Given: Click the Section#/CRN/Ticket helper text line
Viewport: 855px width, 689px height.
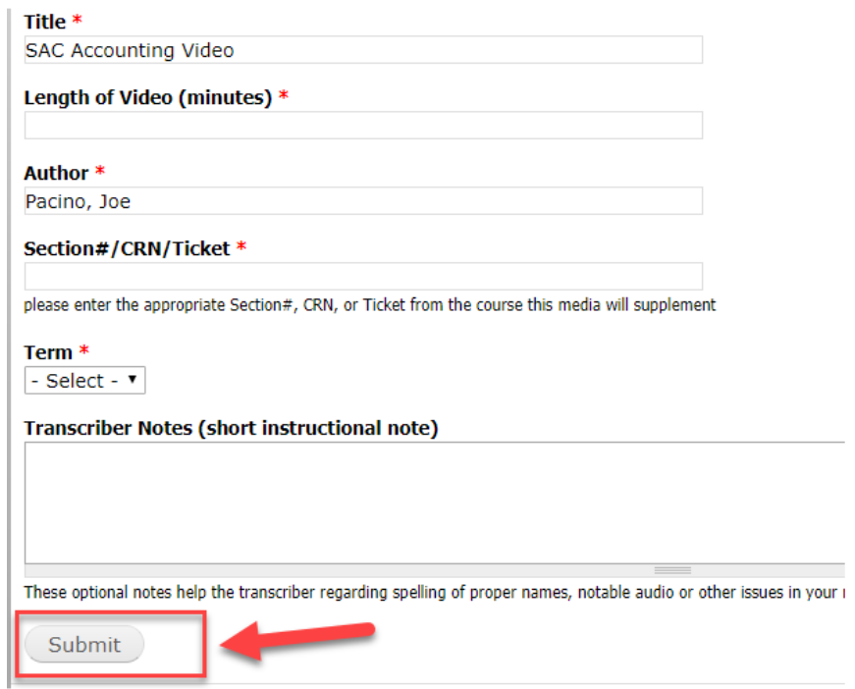Looking at the screenshot, I should point(369,305).
